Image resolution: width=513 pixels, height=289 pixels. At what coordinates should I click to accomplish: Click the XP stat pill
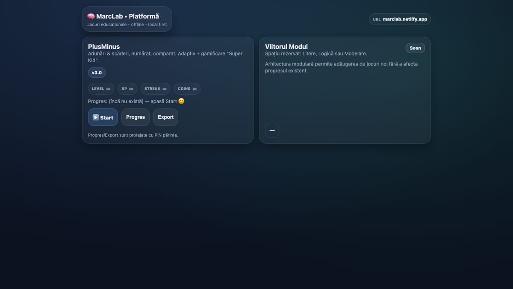(127, 89)
